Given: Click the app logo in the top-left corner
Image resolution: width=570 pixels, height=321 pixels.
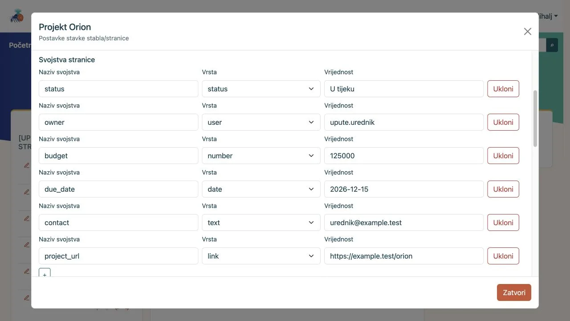Looking at the screenshot, I should coord(17,16).
